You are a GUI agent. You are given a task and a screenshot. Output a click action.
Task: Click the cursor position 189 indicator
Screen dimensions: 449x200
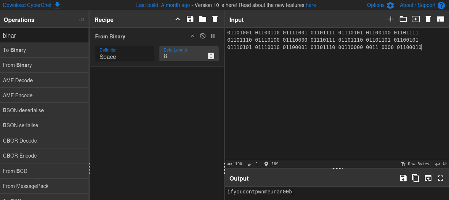pyautogui.click(x=271, y=164)
